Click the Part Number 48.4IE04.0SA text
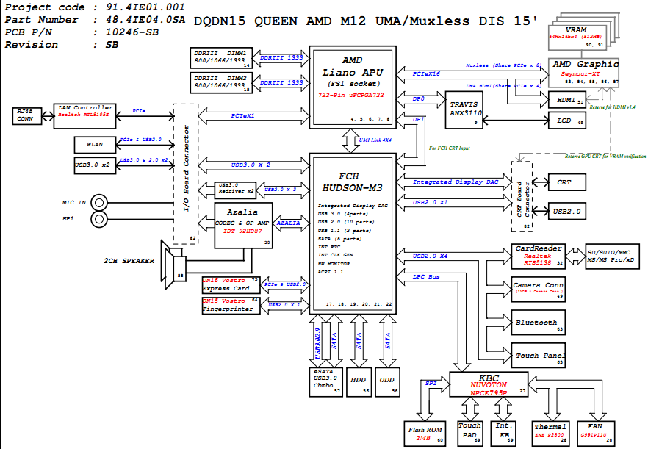The image size is (648, 449). click(x=95, y=19)
